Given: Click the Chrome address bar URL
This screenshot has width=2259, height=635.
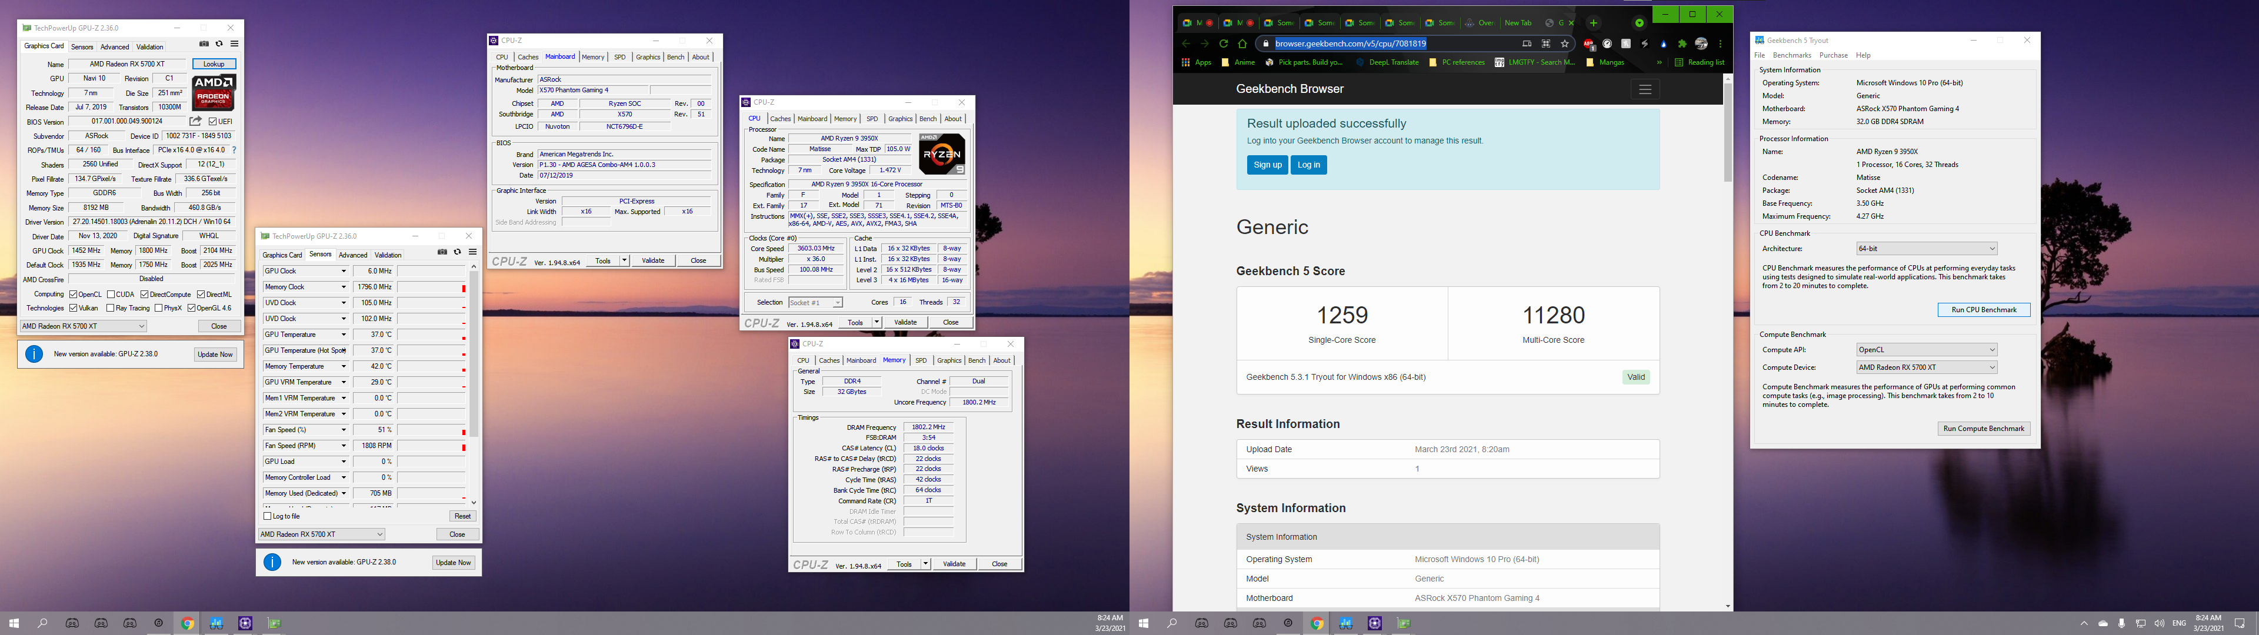Looking at the screenshot, I should click(1350, 44).
